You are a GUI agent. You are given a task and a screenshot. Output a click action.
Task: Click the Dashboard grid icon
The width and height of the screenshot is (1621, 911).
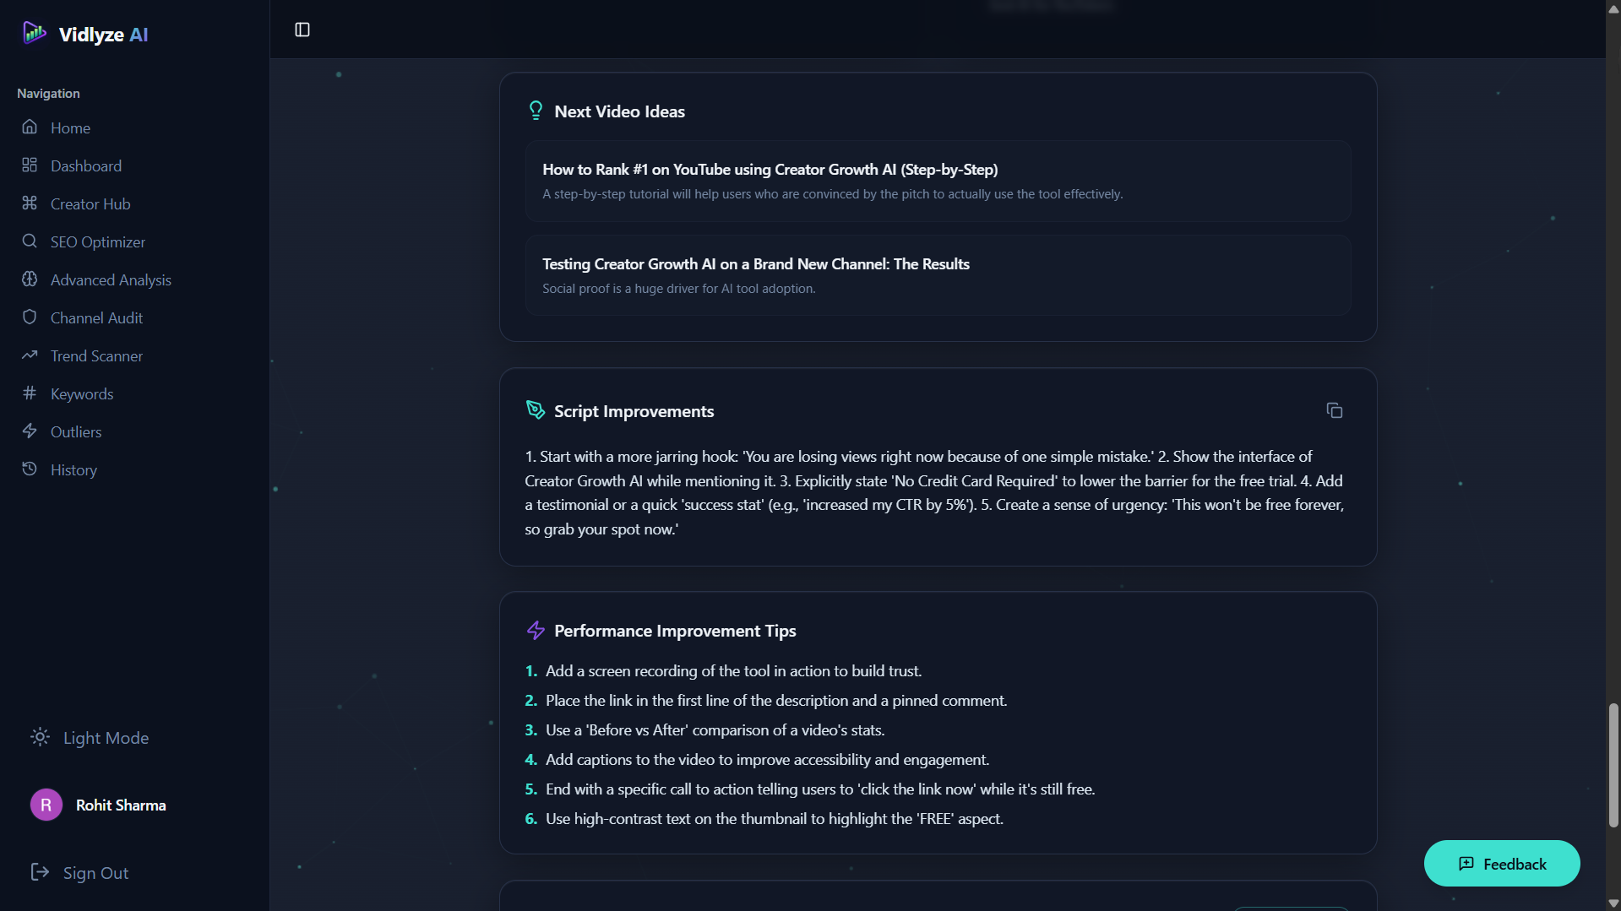pyautogui.click(x=30, y=165)
